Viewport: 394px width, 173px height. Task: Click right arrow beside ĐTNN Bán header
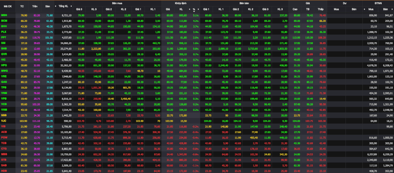click(392, 9)
